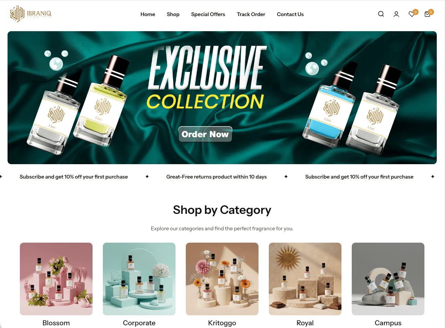Go to the Home menu item
Viewport: 445px width, 328px height.
pos(148,14)
